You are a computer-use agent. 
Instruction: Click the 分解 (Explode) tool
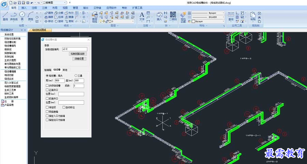coord(59,13)
